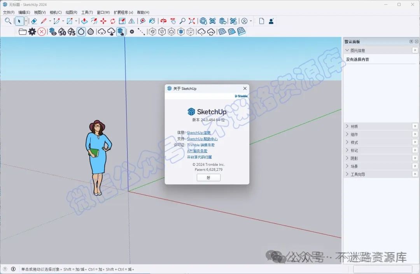The height and width of the screenshot is (274, 420).
Task: Select the Push/Pull tool
Action: point(84,21)
